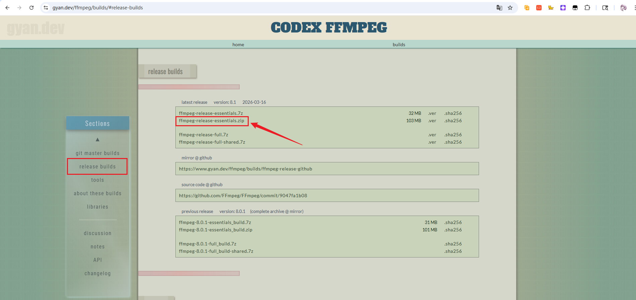Open the Tampermonkey extension icon
This screenshot has height=300, width=636.
(x=575, y=8)
